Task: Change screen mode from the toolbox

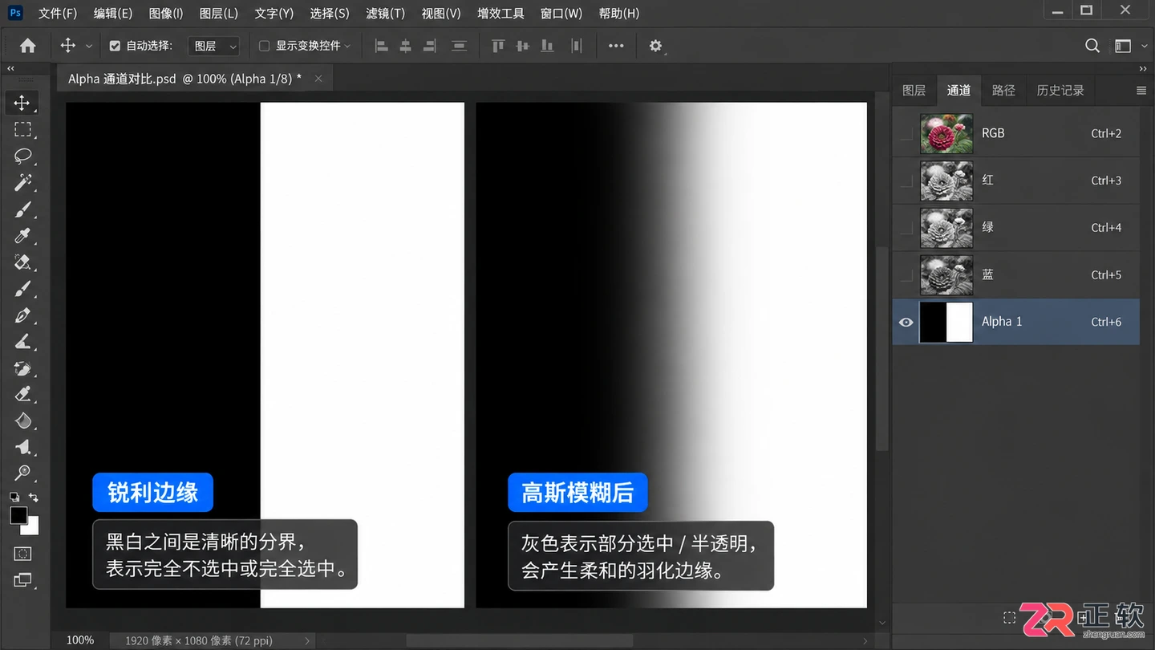Action: pos(22,580)
